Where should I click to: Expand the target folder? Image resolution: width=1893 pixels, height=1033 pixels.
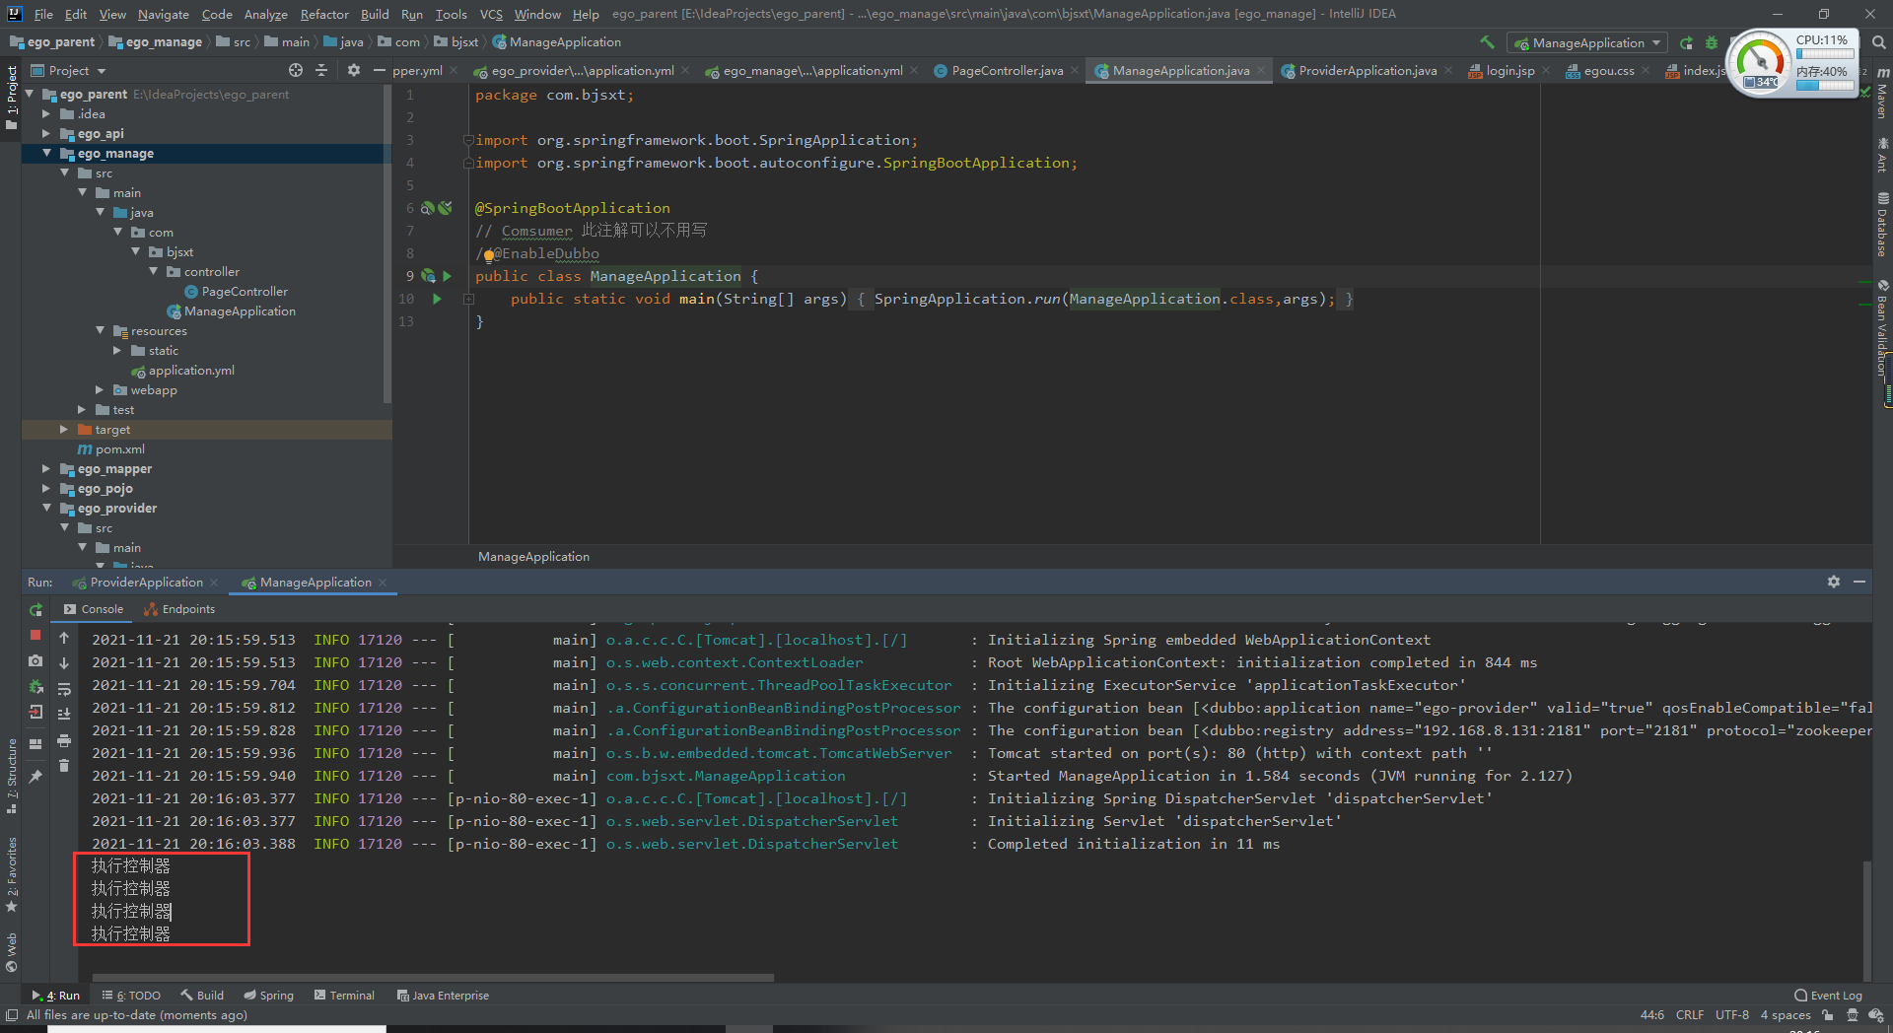[64, 430]
